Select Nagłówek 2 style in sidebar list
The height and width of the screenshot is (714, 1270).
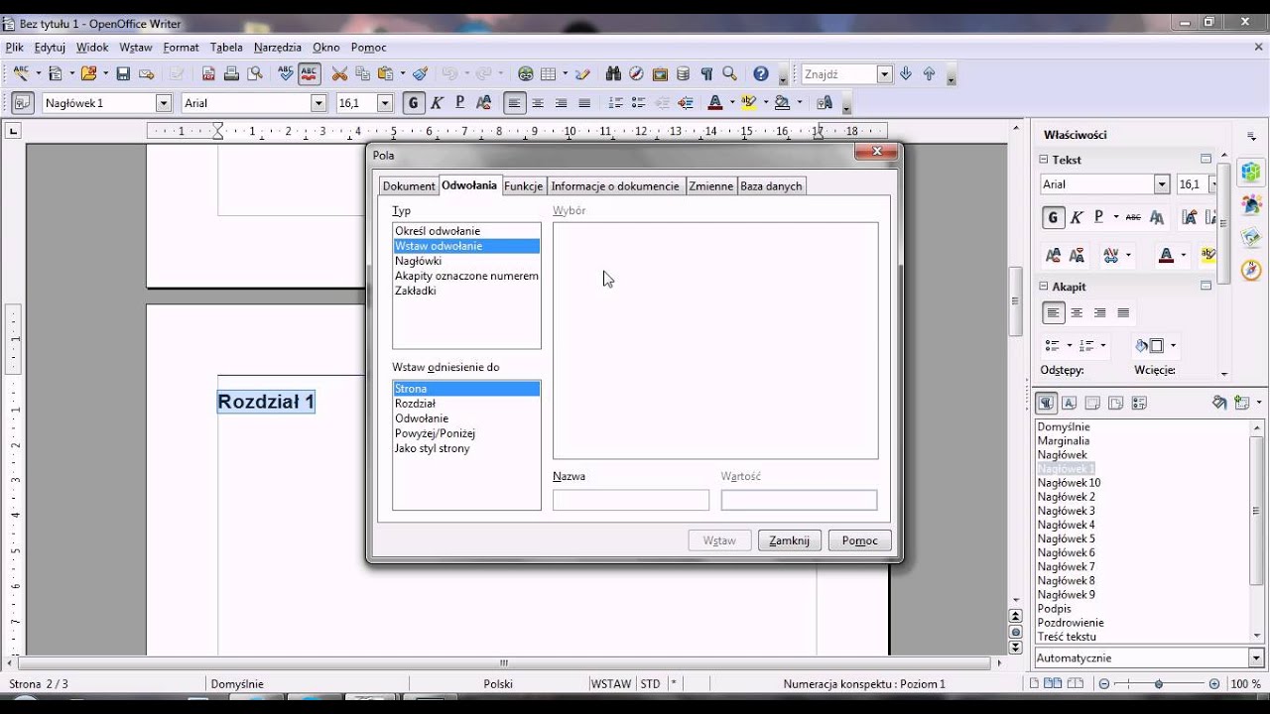coord(1067,497)
